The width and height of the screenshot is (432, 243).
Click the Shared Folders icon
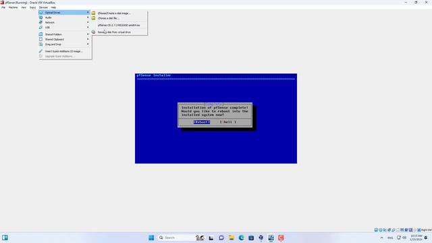(40, 34)
